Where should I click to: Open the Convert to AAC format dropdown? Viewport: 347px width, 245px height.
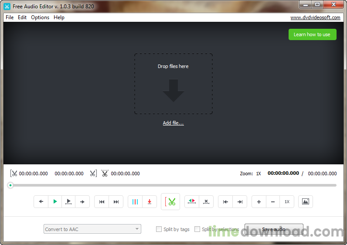[x=92, y=229]
